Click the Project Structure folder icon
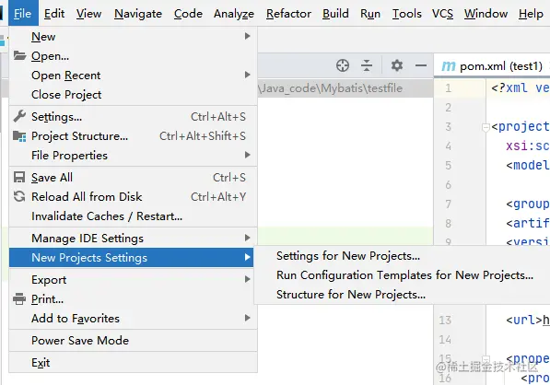Image resolution: width=550 pixels, height=385 pixels. (x=19, y=135)
